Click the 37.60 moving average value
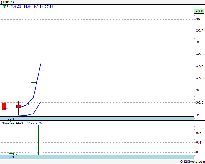 point(49,7)
